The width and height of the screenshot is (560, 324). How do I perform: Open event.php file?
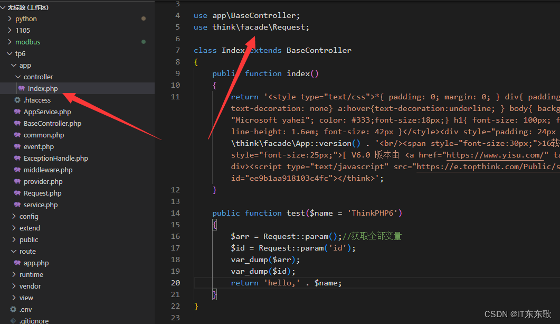click(x=39, y=146)
